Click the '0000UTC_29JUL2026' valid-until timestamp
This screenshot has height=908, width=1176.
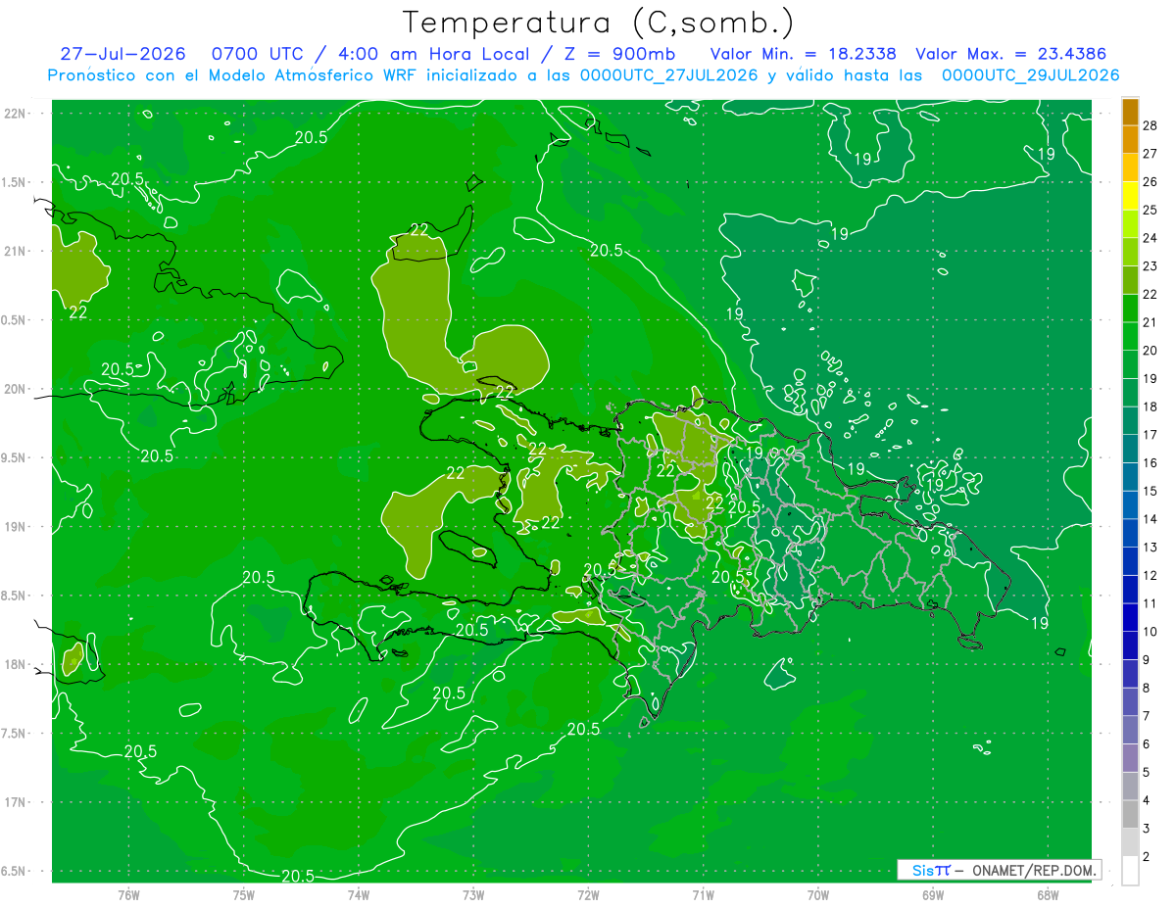point(1030,75)
